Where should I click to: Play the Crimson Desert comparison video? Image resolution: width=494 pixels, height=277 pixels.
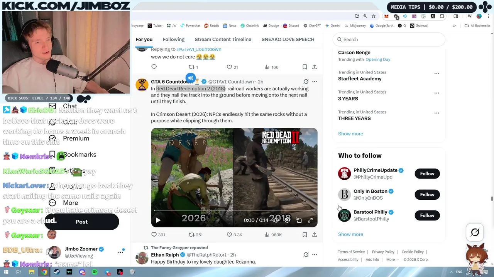[x=158, y=220]
